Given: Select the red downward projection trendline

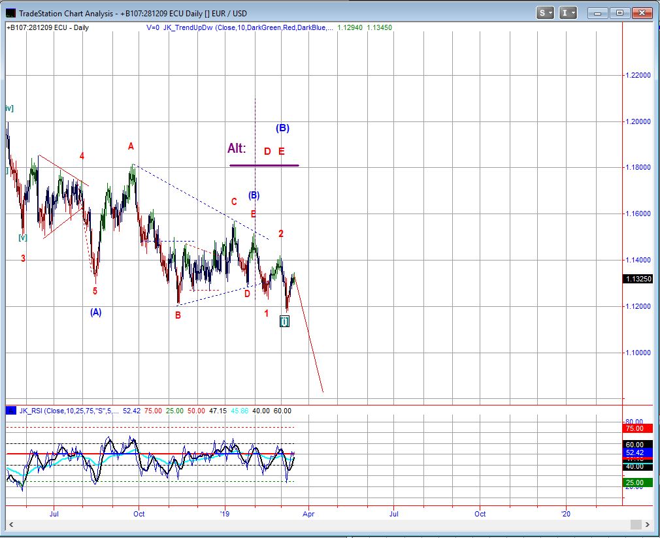Looking at the screenshot, I should (309, 333).
